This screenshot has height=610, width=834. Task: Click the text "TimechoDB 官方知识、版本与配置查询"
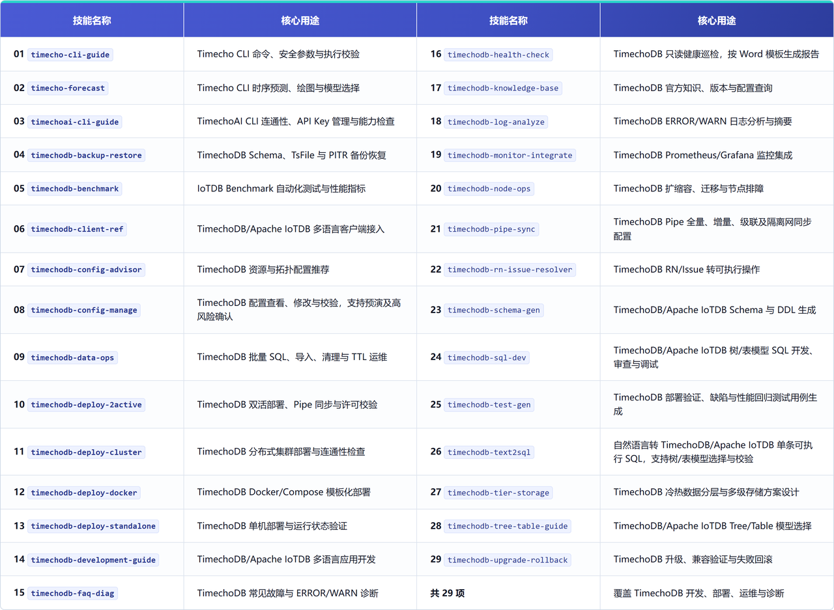click(693, 88)
